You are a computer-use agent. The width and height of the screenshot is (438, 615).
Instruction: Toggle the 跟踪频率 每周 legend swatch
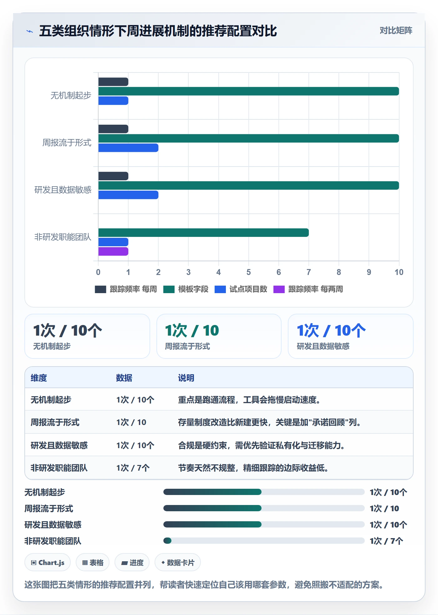(x=100, y=289)
